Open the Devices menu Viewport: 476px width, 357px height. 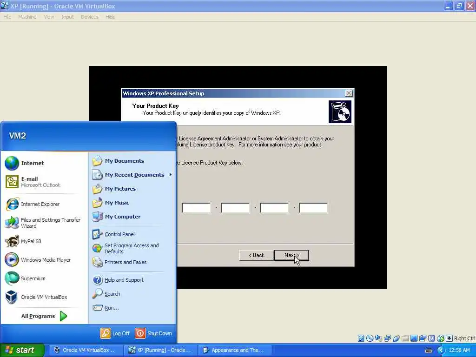click(x=90, y=17)
